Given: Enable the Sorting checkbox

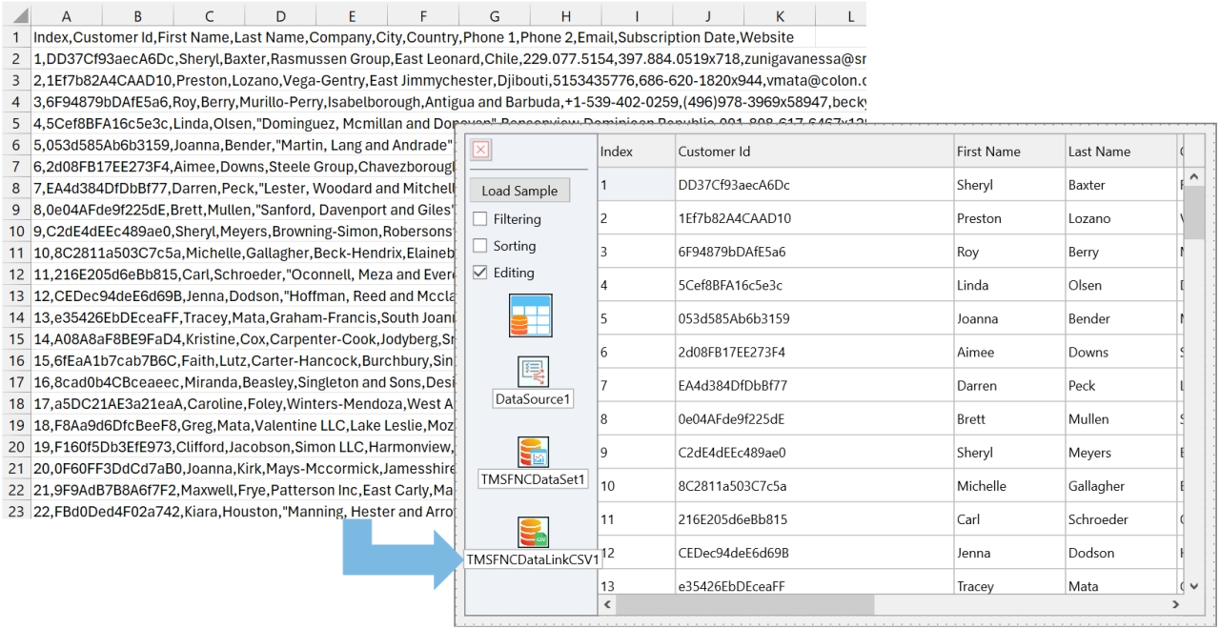Looking at the screenshot, I should point(480,246).
